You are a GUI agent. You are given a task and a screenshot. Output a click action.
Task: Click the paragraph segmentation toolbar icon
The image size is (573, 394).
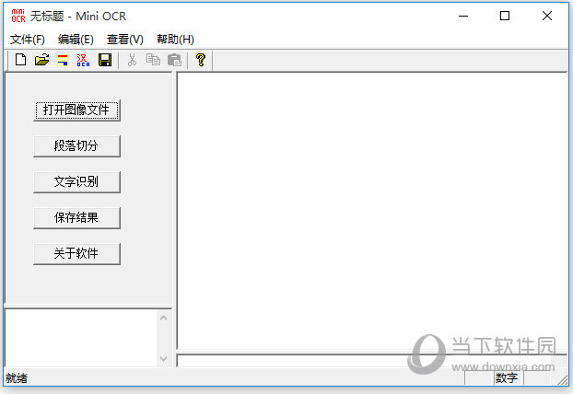pyautogui.click(x=63, y=60)
